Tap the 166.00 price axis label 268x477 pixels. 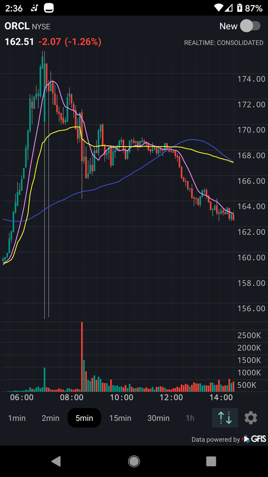[251, 181]
